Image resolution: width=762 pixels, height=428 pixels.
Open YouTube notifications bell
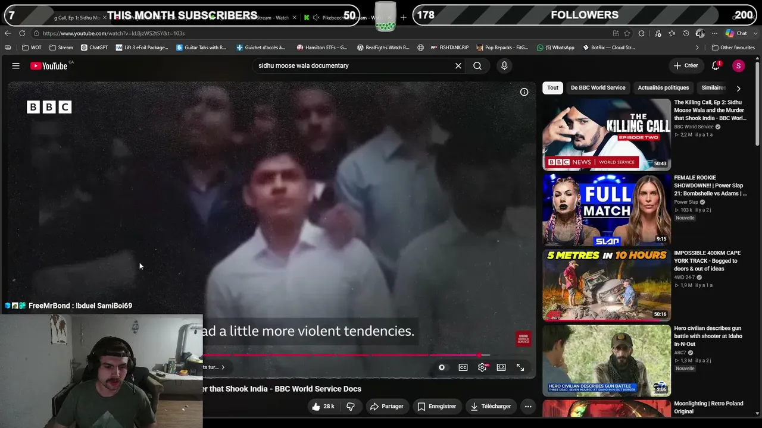pyautogui.click(x=716, y=66)
